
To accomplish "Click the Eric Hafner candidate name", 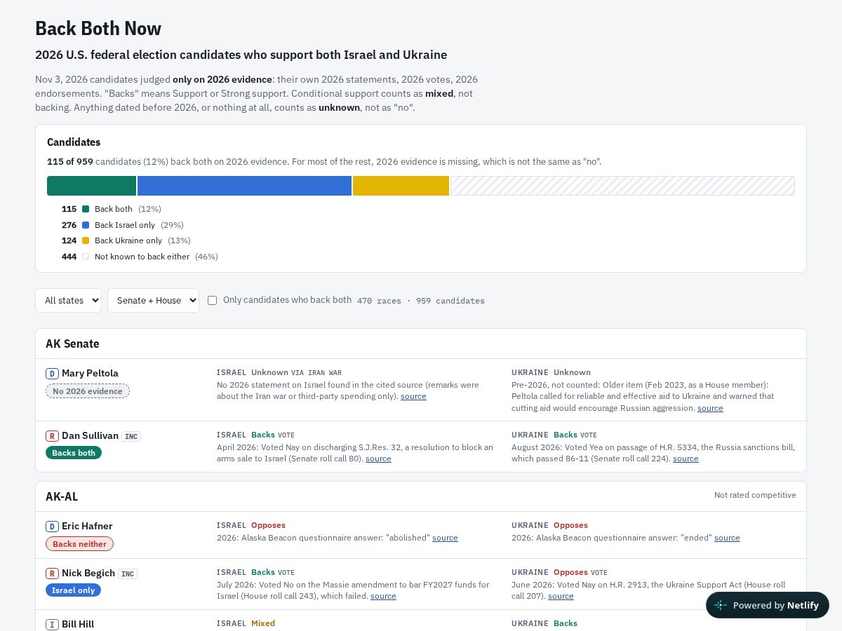I will coord(87,526).
